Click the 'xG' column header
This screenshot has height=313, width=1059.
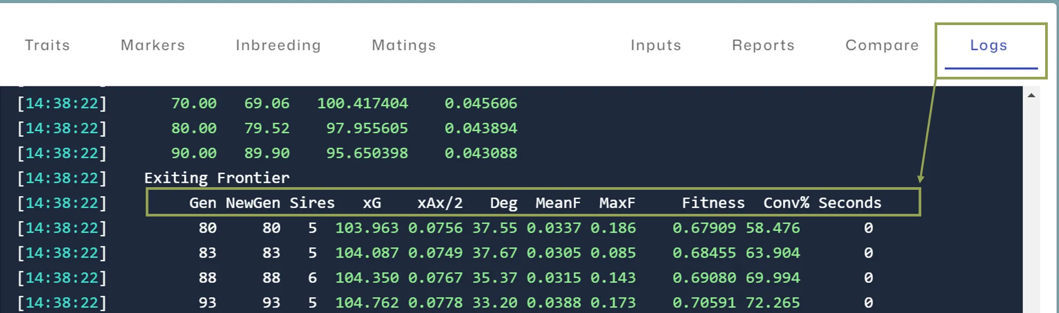[x=372, y=203]
